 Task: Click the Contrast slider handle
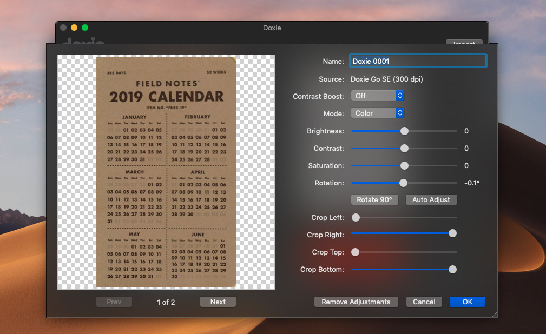pyautogui.click(x=404, y=149)
